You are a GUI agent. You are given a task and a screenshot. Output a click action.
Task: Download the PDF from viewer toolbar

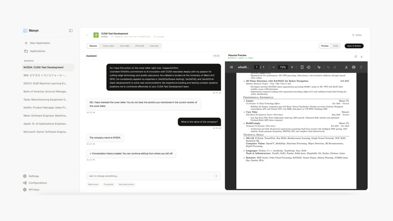coord(346,67)
